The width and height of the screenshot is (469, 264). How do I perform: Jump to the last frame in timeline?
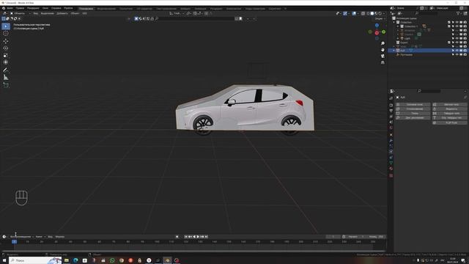207,237
